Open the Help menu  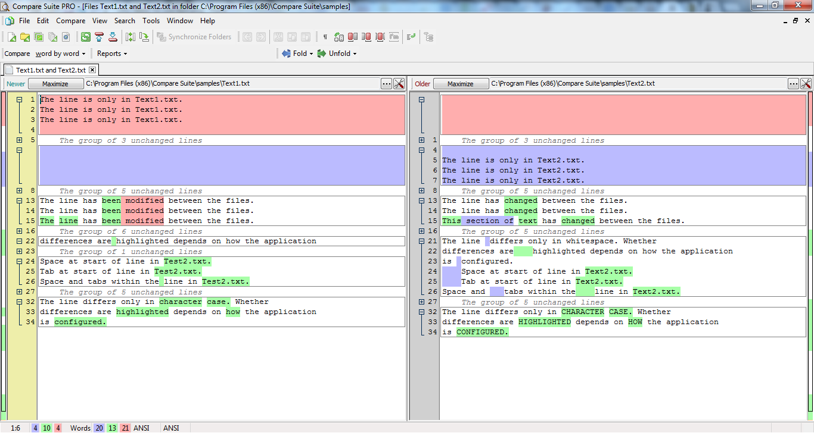point(207,21)
